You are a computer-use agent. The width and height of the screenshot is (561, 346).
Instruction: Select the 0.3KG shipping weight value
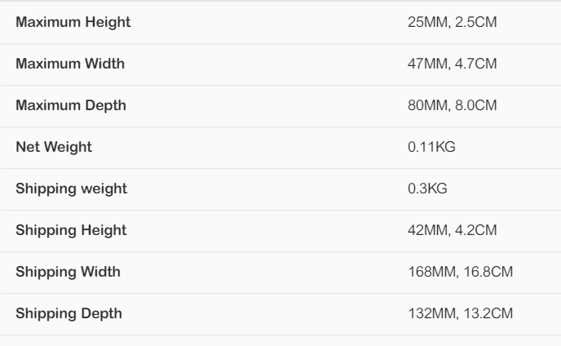[x=427, y=189]
